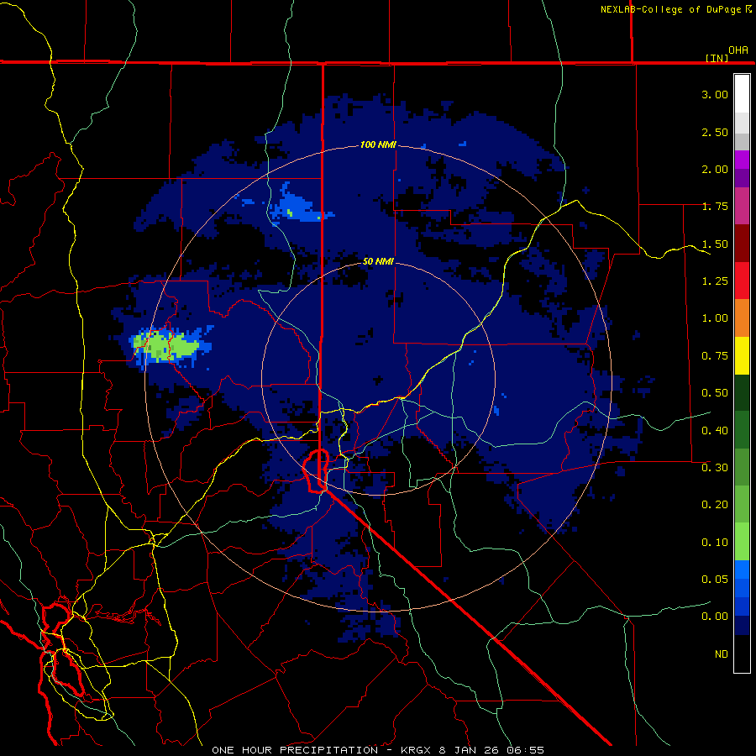
Task: Click the white 3.00 legend swatch
Action: click(x=742, y=94)
